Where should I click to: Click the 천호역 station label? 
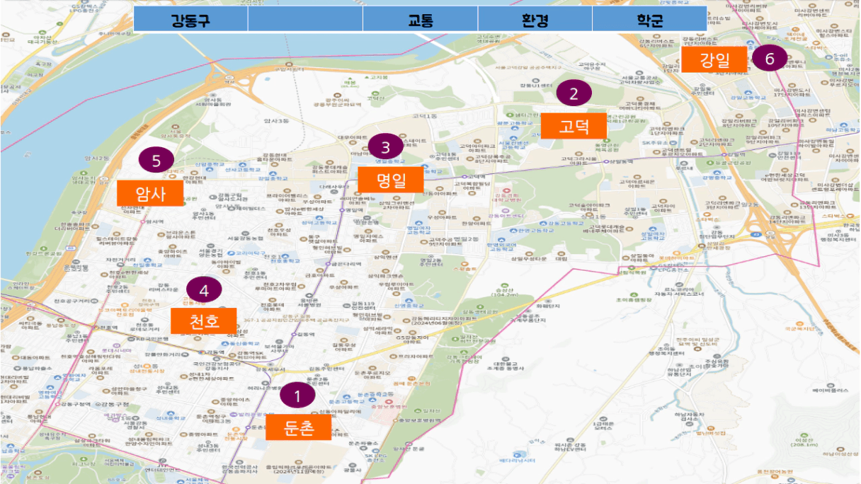click(x=108, y=328)
